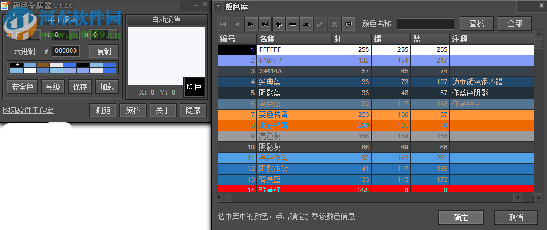
Task: Refresh the color library data
Action: tap(348, 24)
